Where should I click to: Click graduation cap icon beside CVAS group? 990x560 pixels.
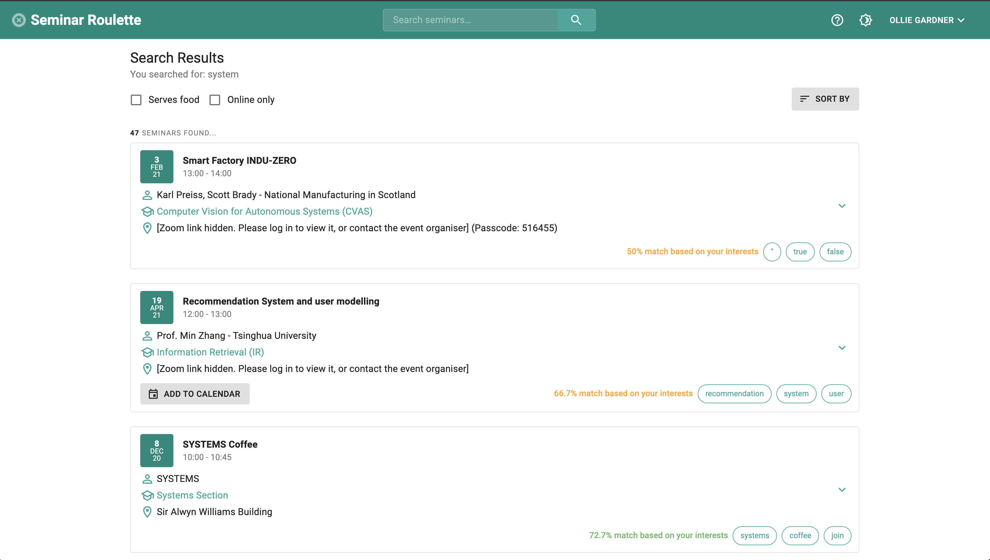coord(147,211)
